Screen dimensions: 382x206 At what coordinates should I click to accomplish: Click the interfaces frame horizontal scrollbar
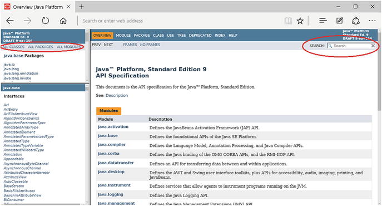click(43, 204)
